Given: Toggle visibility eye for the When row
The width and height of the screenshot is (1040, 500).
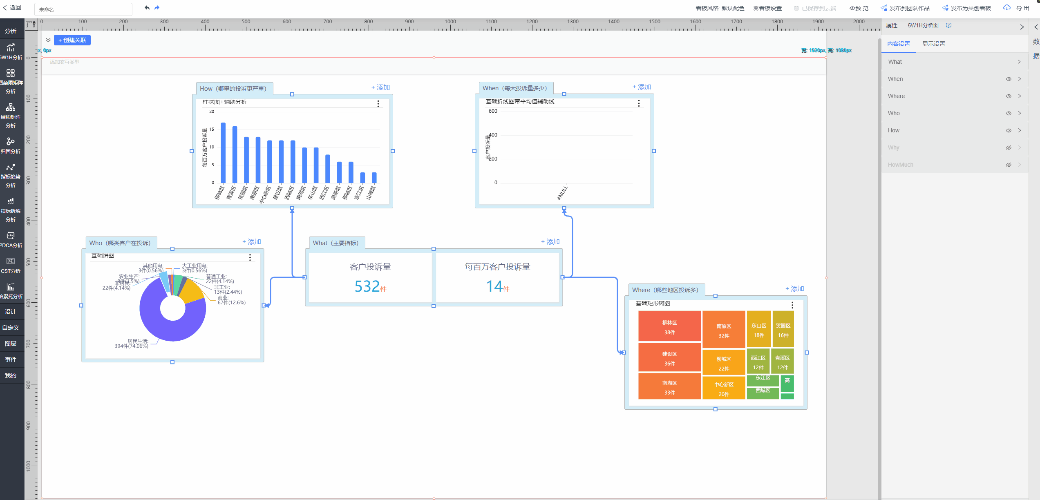Looking at the screenshot, I should [x=1009, y=79].
